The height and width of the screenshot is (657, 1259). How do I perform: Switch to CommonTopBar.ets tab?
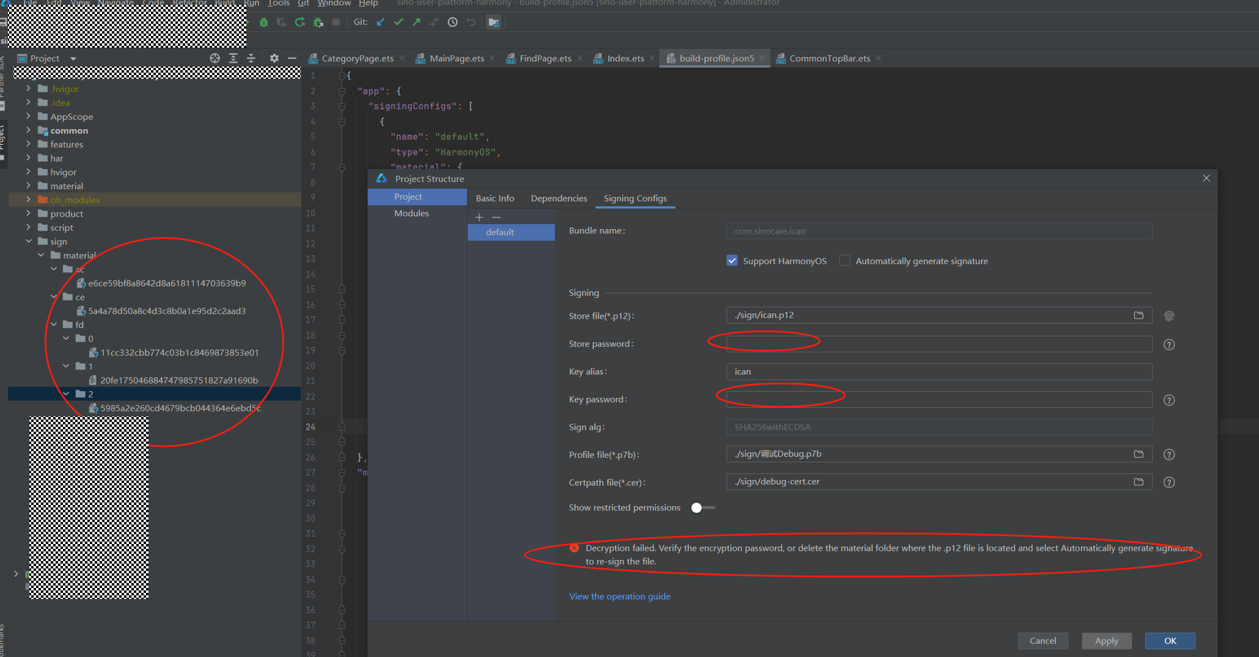(x=829, y=59)
